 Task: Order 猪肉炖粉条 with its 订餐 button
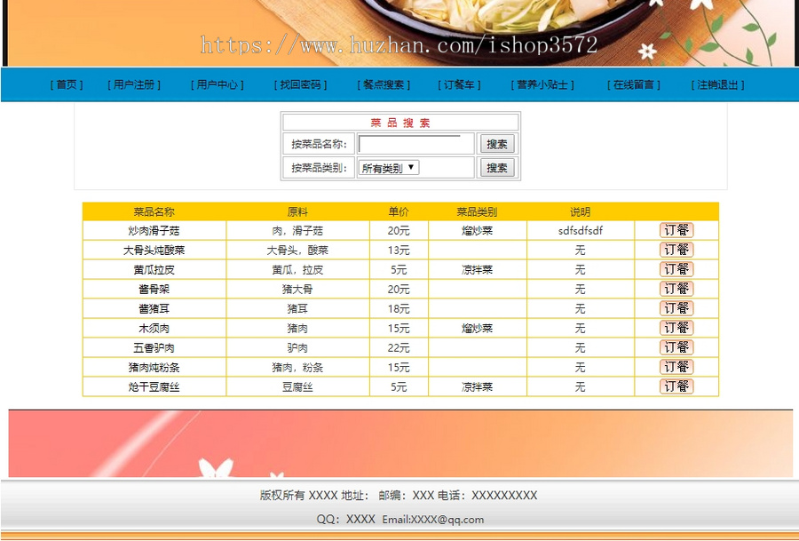click(x=676, y=367)
